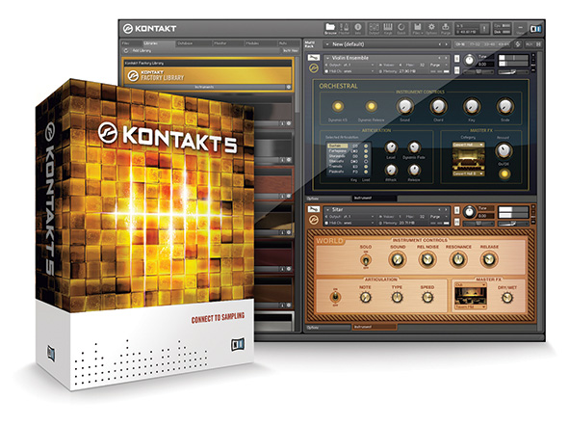
Task: Open Sitar Output dropdown
Action: [x=349, y=217]
